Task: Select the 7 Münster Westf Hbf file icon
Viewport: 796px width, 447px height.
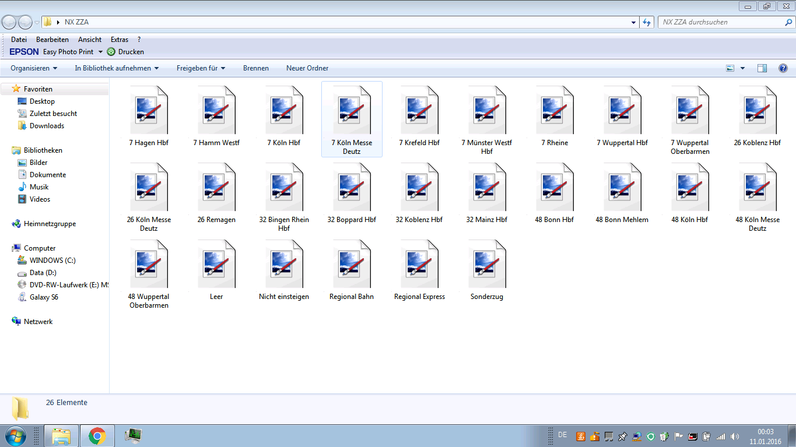Action: tap(487, 110)
